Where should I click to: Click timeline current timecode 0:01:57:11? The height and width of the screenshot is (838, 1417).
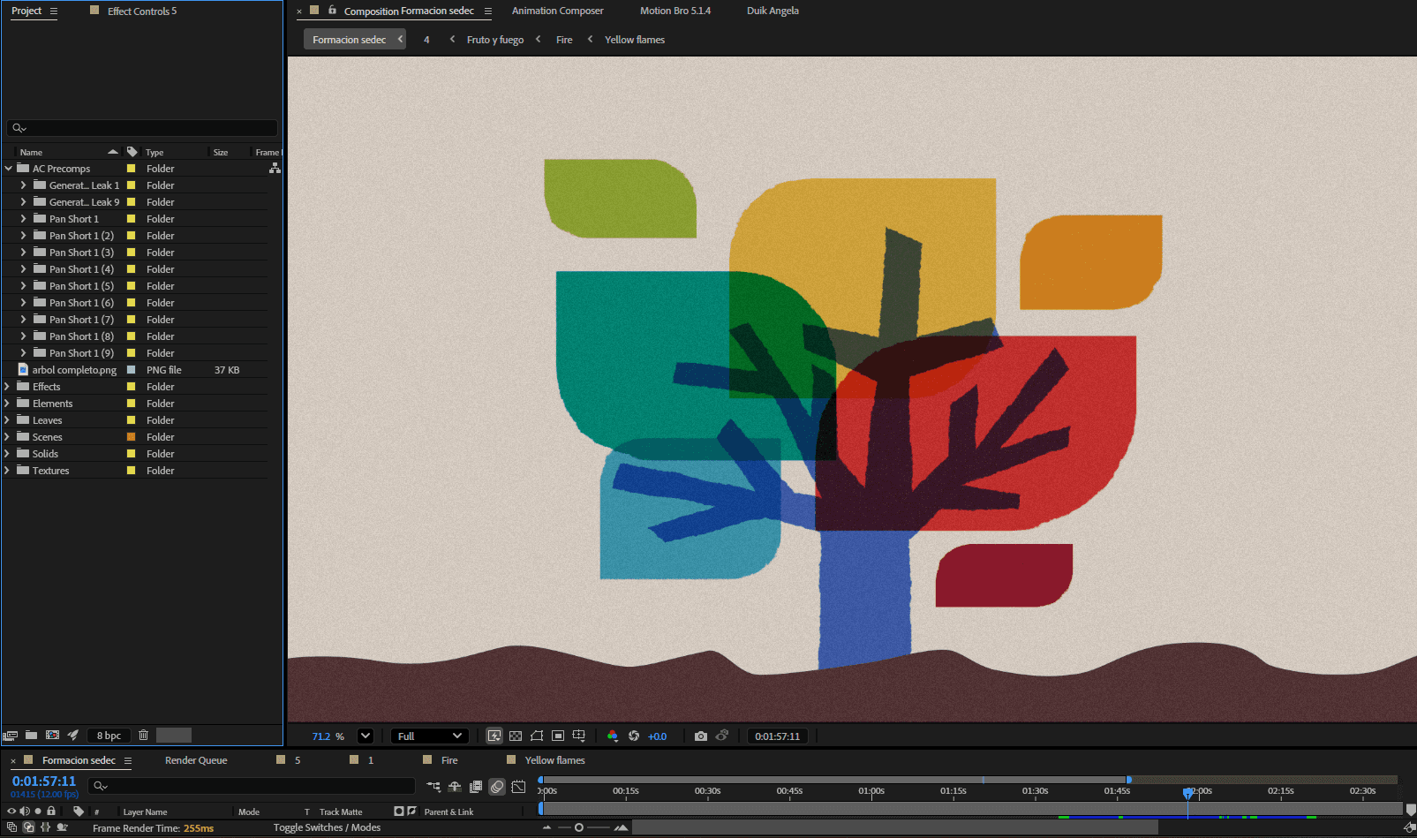click(44, 781)
